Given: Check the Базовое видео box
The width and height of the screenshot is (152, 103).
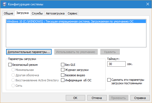Looking at the screenshot, I should tap(63, 75).
